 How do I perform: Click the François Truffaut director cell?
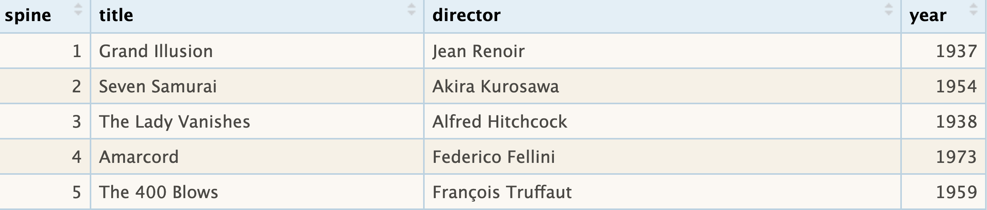(502, 192)
